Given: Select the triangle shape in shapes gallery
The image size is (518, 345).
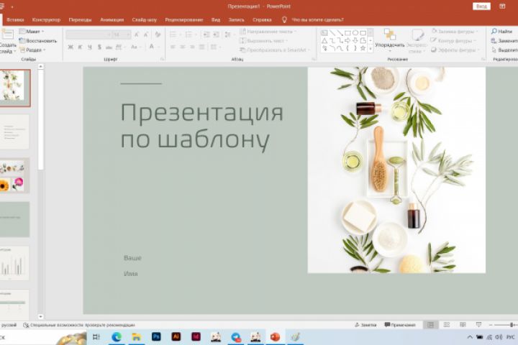Looking at the screenshot, I should tap(324, 40).
